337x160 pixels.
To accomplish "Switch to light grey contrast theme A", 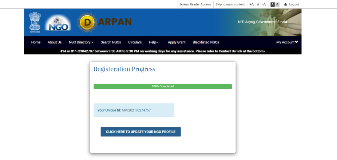I will coord(277,4).
